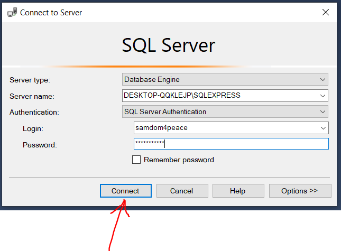Image resolution: width=341 pixels, height=251 pixels.
Task: Click the Password label
Action: point(40,145)
